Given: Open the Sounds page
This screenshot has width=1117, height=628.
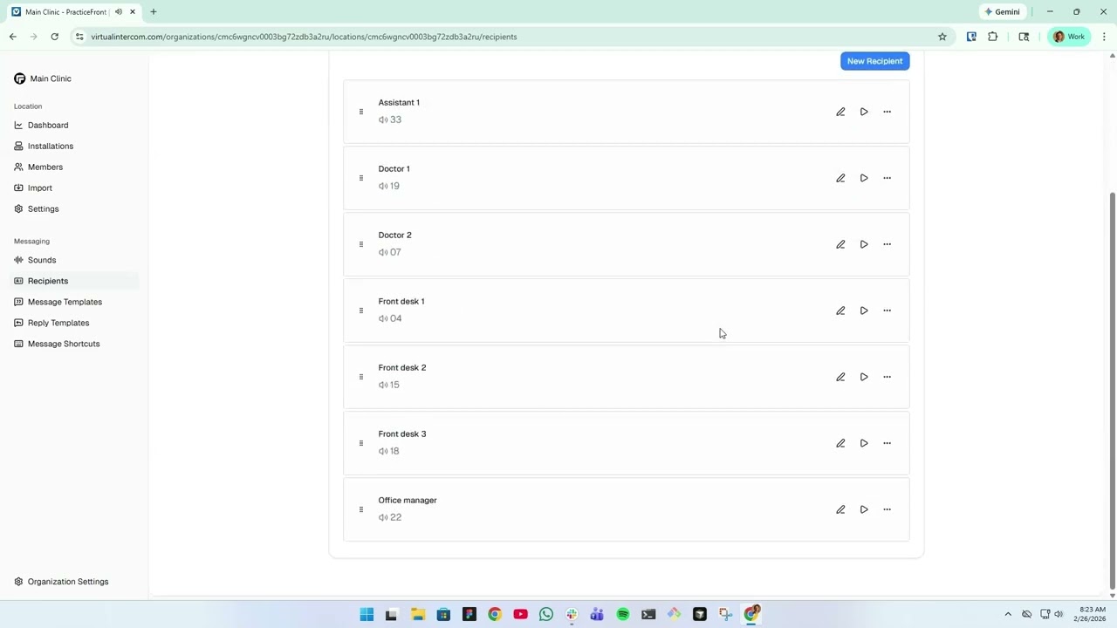Looking at the screenshot, I should 42,260.
